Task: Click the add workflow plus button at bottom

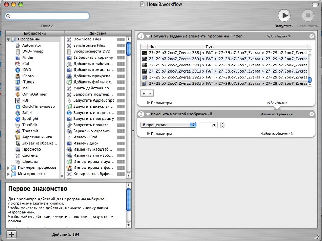Action: [11, 234]
